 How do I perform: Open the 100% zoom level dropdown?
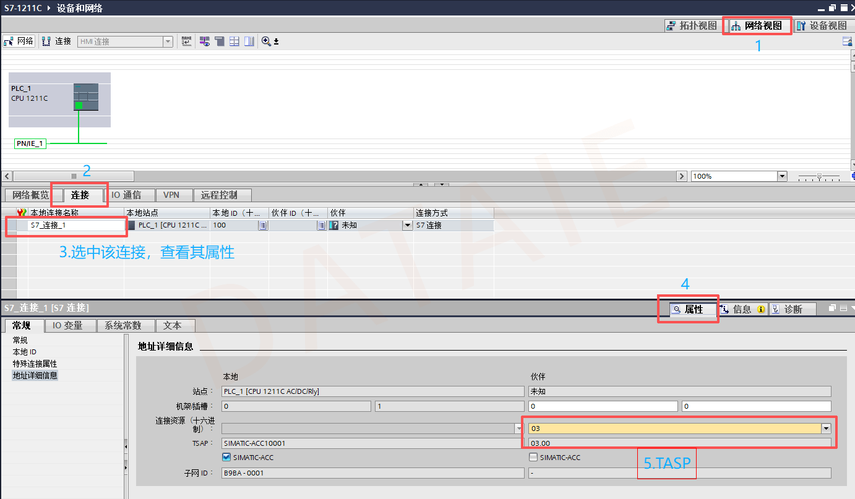(782, 176)
